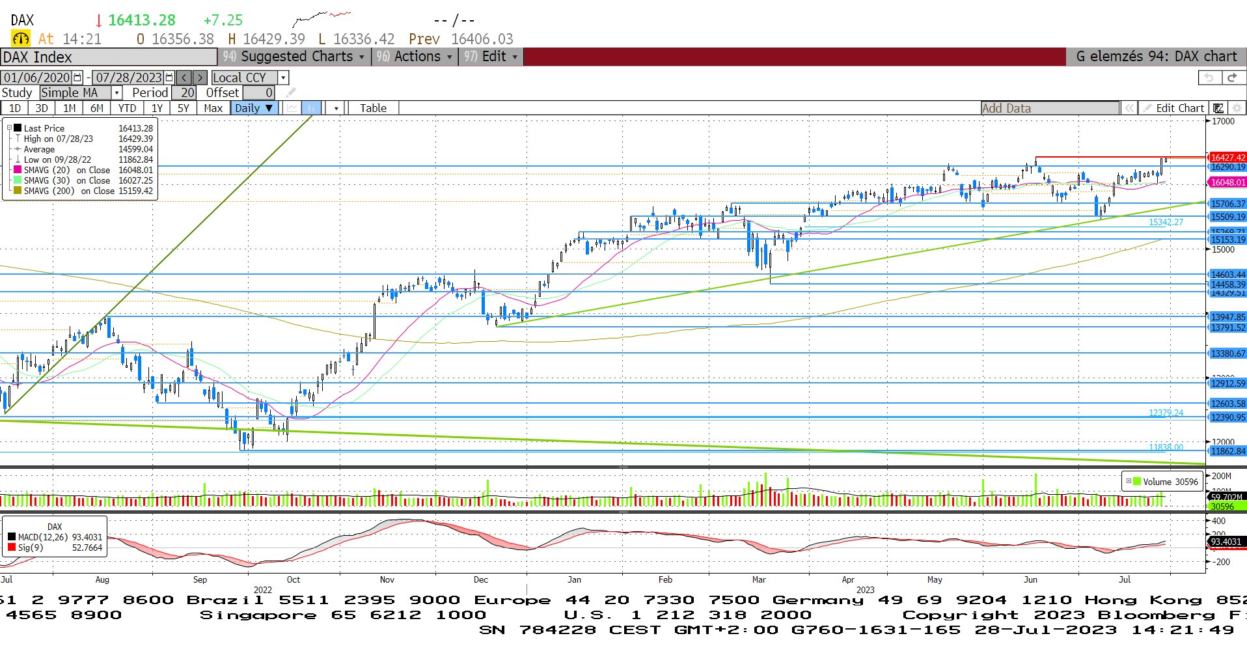Select the 1D range tab
This screenshot has width=1247, height=666.
14,108
